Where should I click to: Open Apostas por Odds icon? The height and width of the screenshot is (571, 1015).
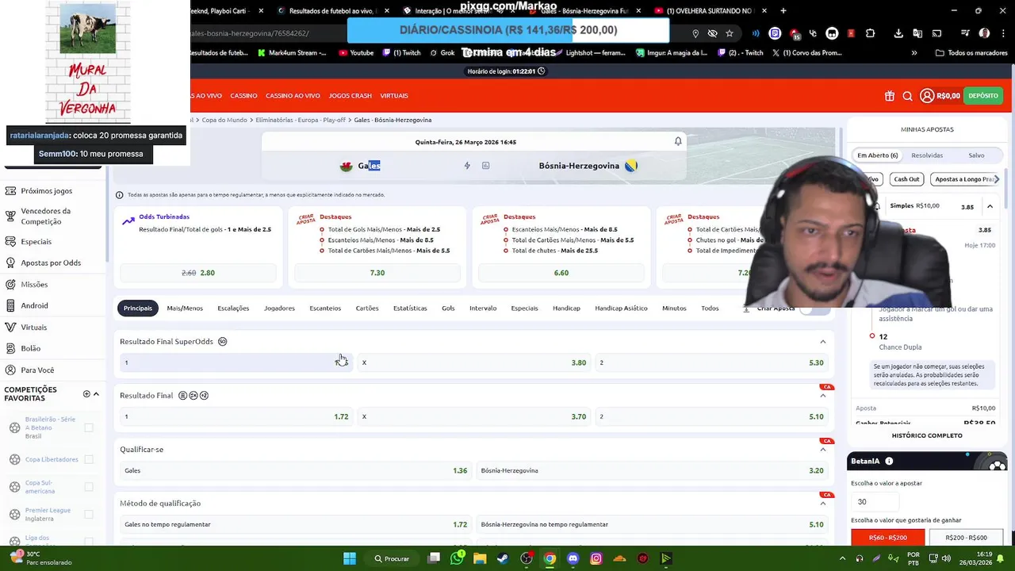pos(10,263)
